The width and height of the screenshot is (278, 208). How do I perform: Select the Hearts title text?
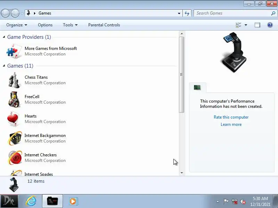(31, 116)
